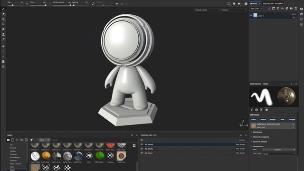The height and width of the screenshot is (171, 304).
Task: Select the Hard Surfaces category in Shelf
Action: point(16,164)
